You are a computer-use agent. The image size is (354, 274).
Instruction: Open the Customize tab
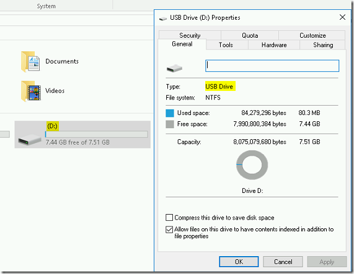click(312, 35)
